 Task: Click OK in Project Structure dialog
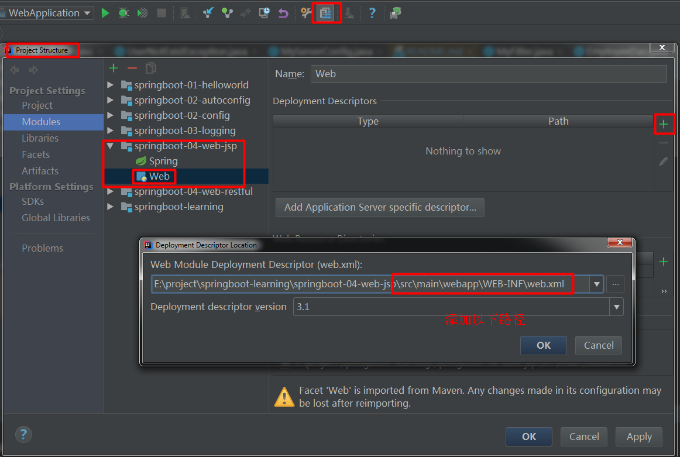click(528, 437)
